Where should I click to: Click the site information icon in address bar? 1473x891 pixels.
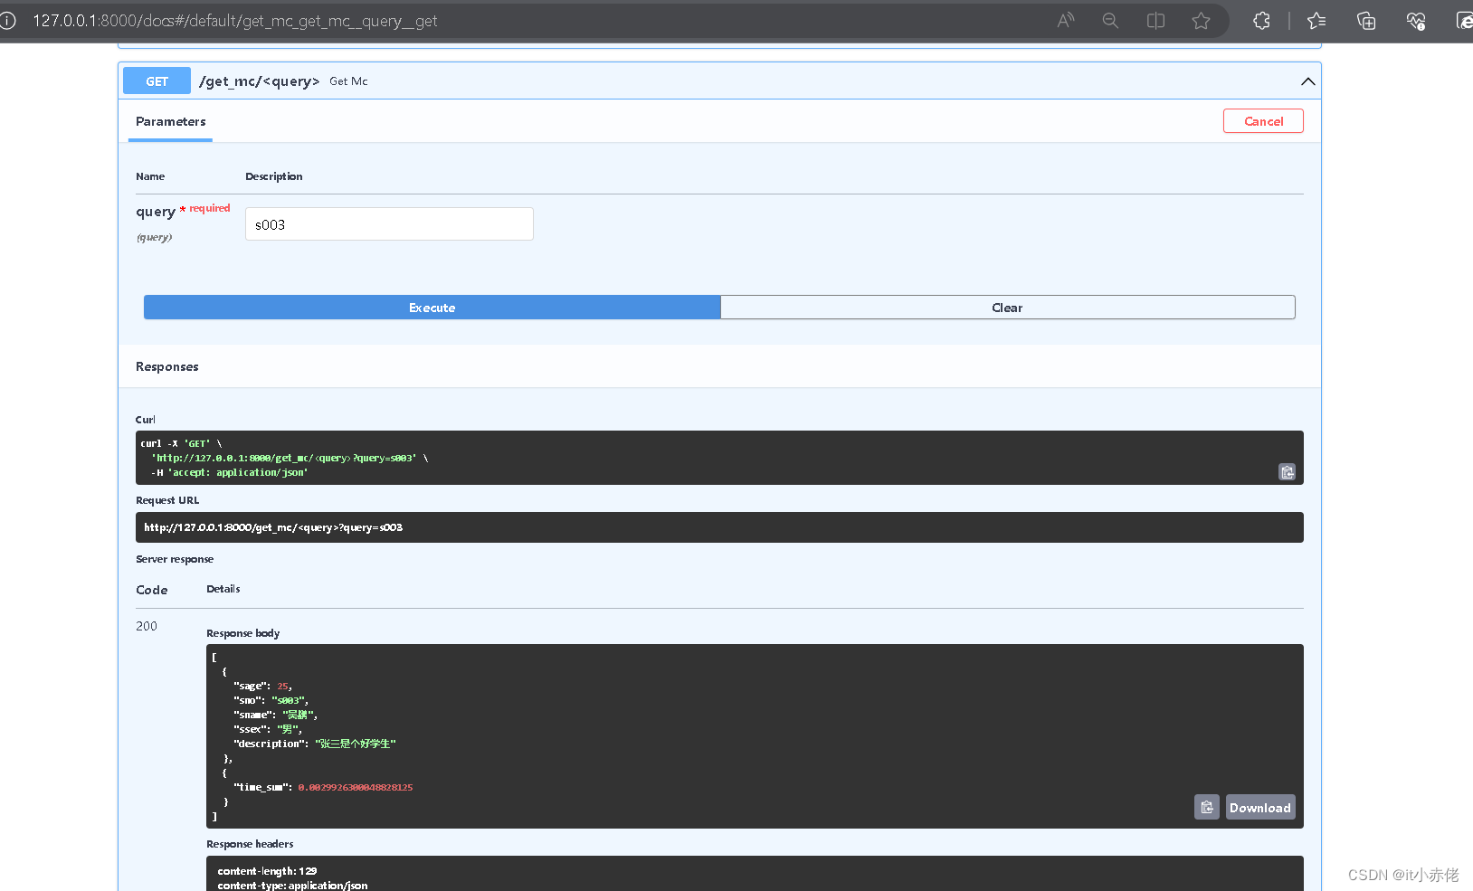coord(10,20)
